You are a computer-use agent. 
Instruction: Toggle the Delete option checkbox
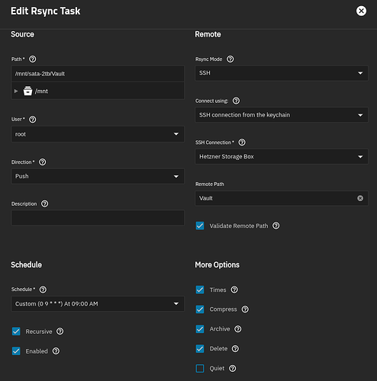(x=200, y=349)
